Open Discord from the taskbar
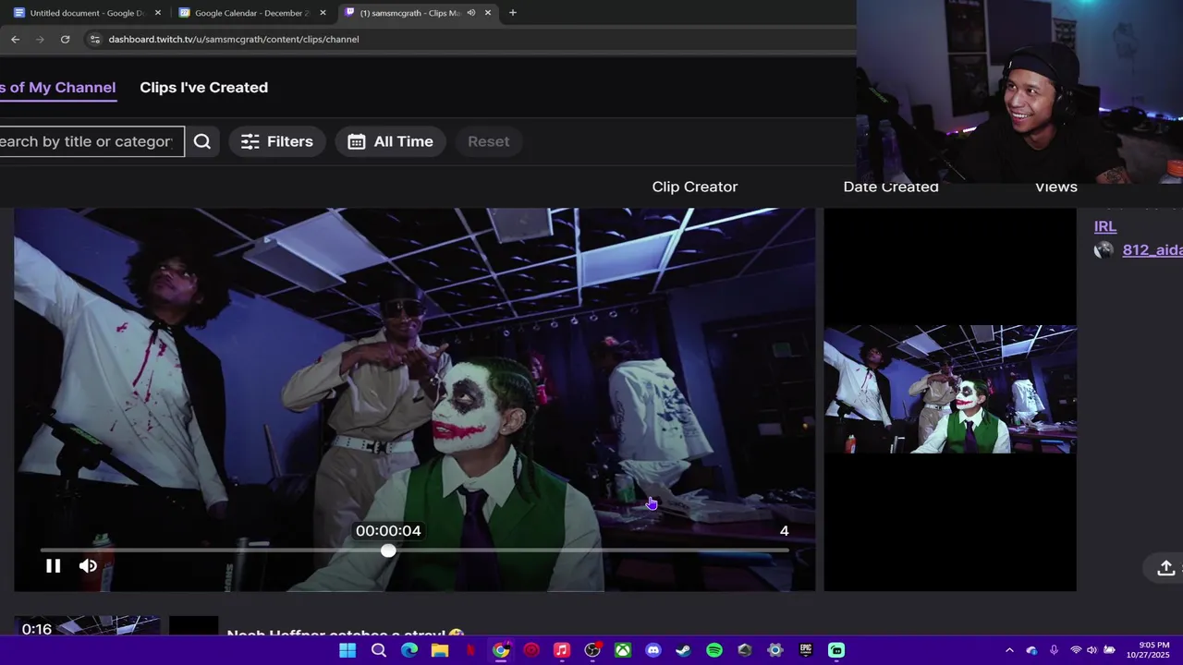 [x=653, y=650]
